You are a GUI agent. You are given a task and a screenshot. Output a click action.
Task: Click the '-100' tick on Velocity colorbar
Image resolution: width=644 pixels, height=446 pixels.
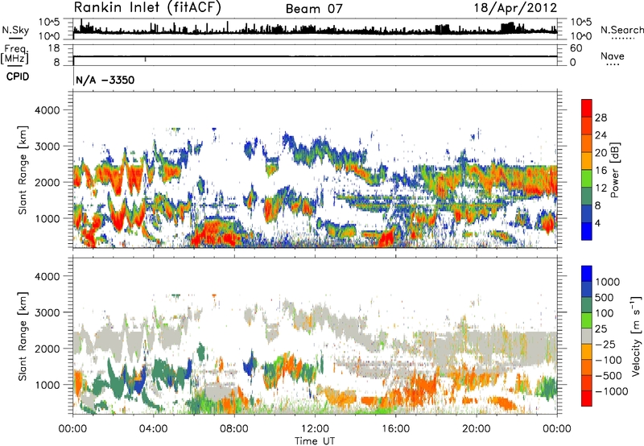[608, 360]
